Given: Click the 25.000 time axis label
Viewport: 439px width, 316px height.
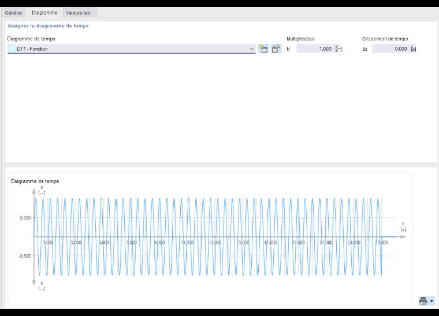Looking at the screenshot, I should click(x=382, y=243).
